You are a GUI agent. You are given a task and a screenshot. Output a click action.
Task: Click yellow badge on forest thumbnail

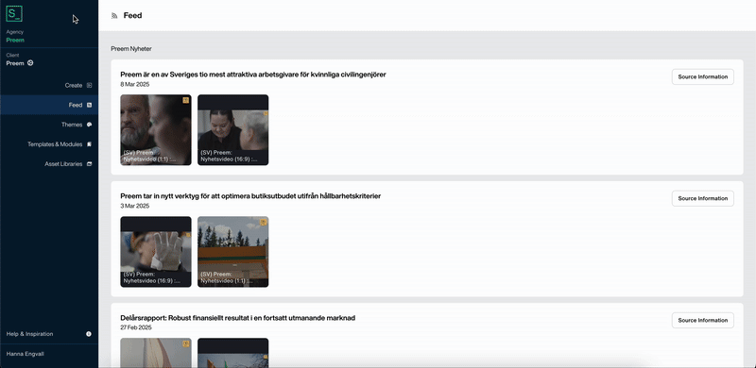[264, 223]
